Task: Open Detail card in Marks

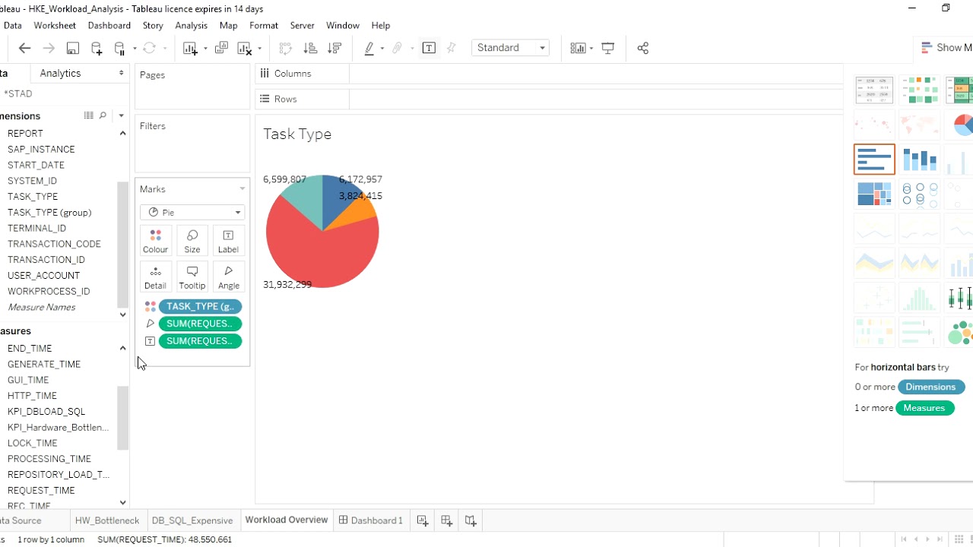Action: click(155, 277)
